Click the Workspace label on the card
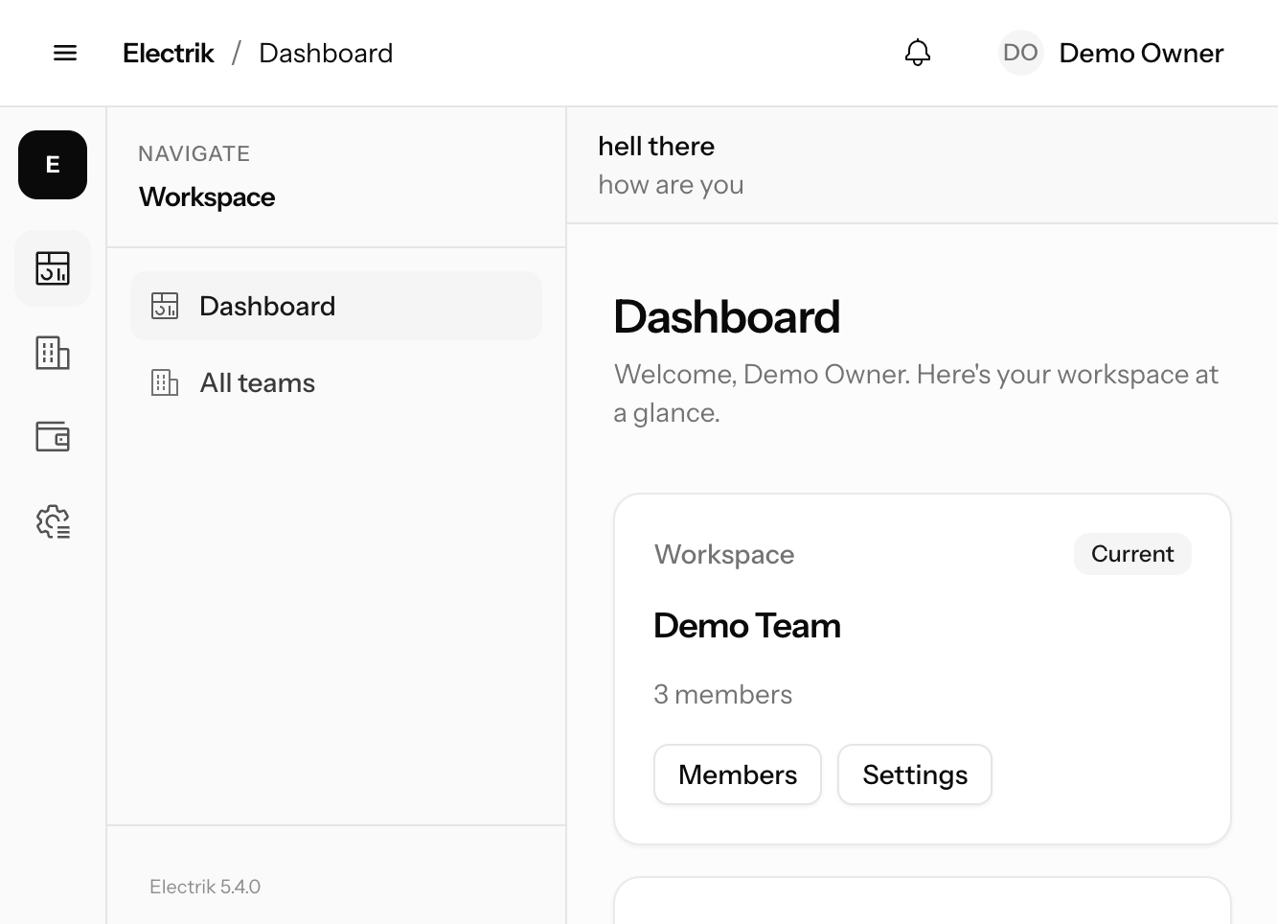This screenshot has height=924, width=1278. coord(724,554)
